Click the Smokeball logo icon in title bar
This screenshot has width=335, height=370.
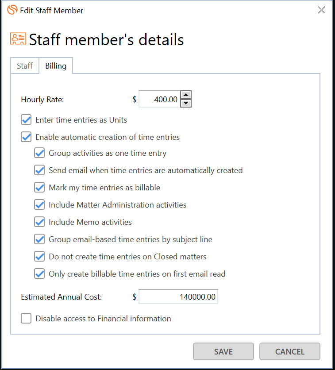pyautogui.click(x=12, y=10)
